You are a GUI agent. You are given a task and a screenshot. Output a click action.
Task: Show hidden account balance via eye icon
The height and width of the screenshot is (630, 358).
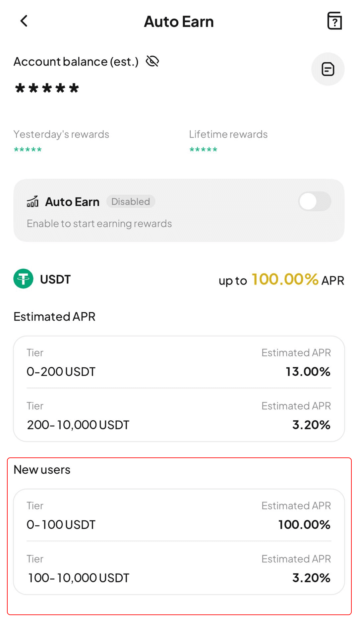(x=152, y=61)
